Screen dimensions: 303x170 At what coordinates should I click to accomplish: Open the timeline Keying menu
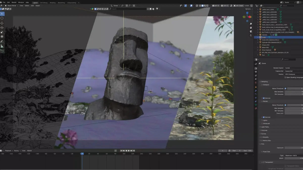(17, 151)
